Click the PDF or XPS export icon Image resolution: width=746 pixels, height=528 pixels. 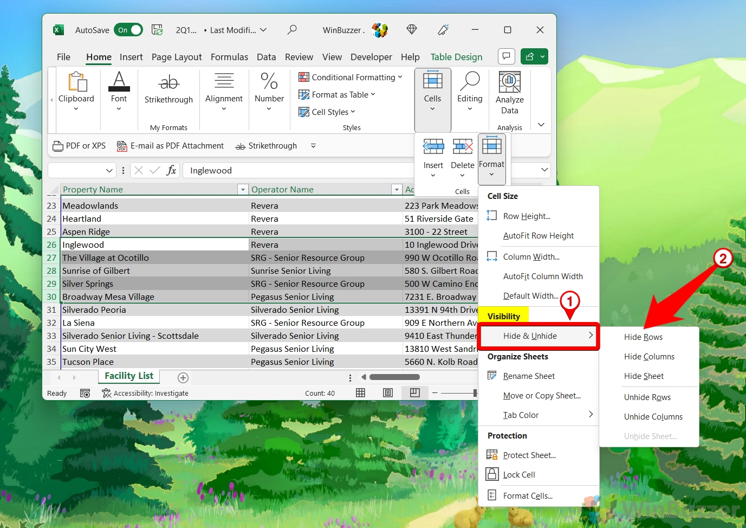tap(58, 146)
